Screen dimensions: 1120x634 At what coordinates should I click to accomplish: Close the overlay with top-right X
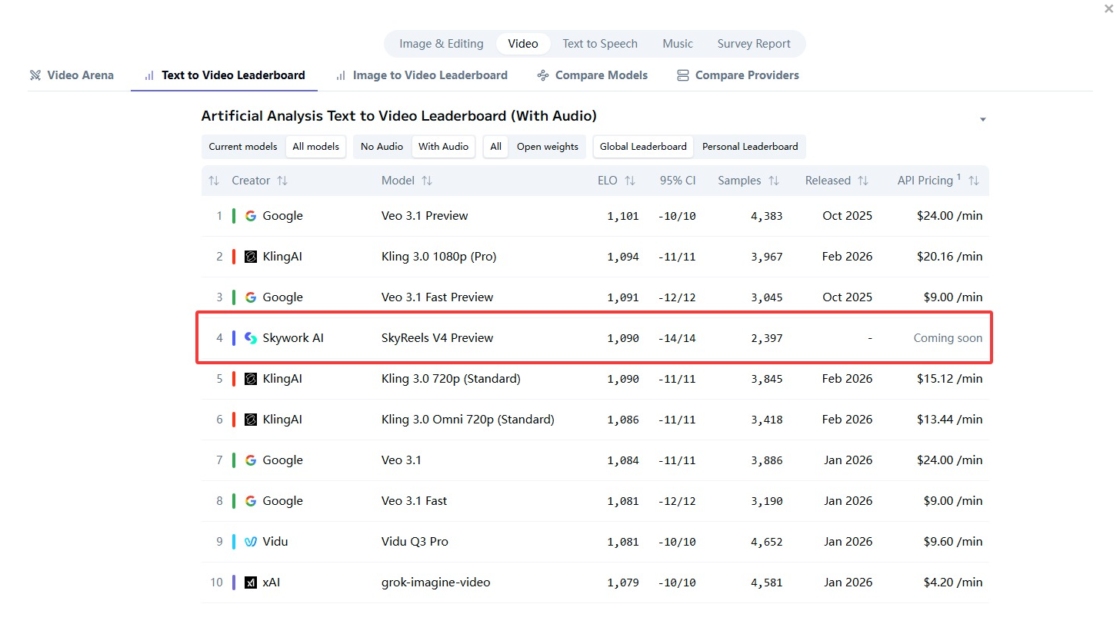point(1108,8)
